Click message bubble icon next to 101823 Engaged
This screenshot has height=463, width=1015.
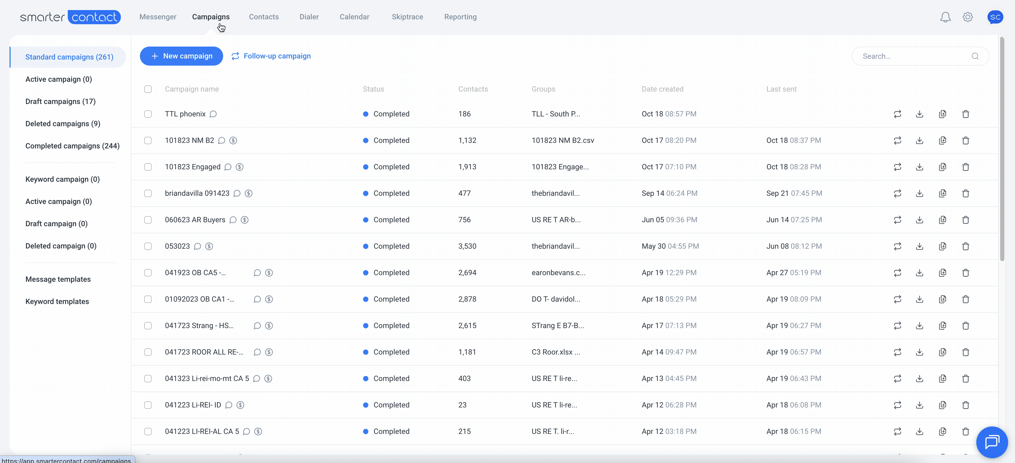tap(228, 167)
